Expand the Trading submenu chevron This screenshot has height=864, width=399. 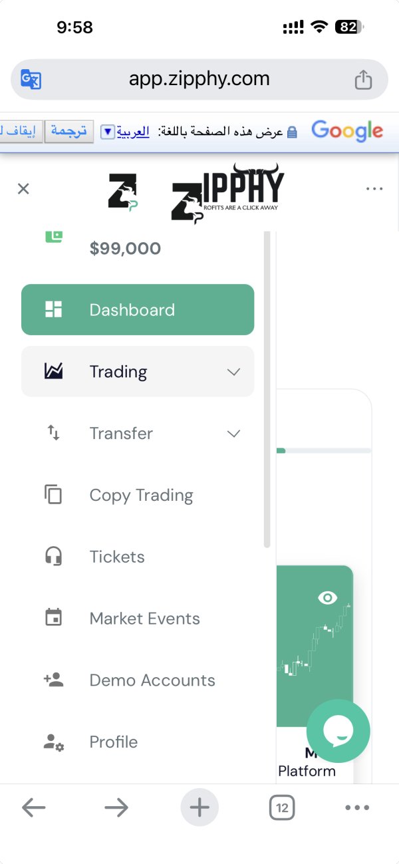tap(233, 372)
